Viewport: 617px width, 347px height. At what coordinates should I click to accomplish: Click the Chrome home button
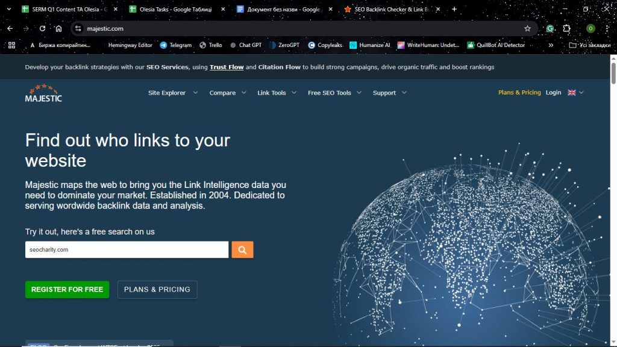coord(58,28)
